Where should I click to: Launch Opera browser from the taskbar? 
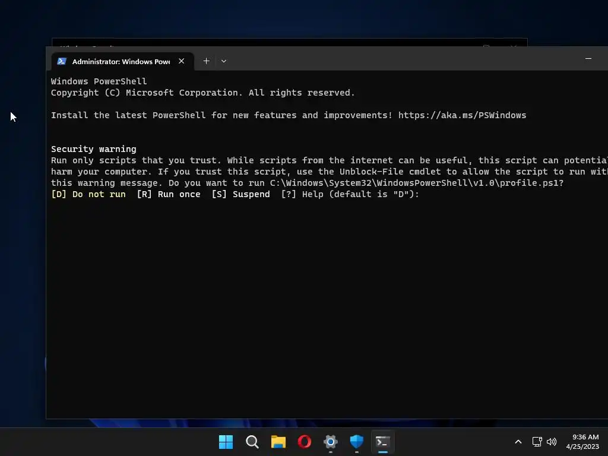tap(305, 442)
